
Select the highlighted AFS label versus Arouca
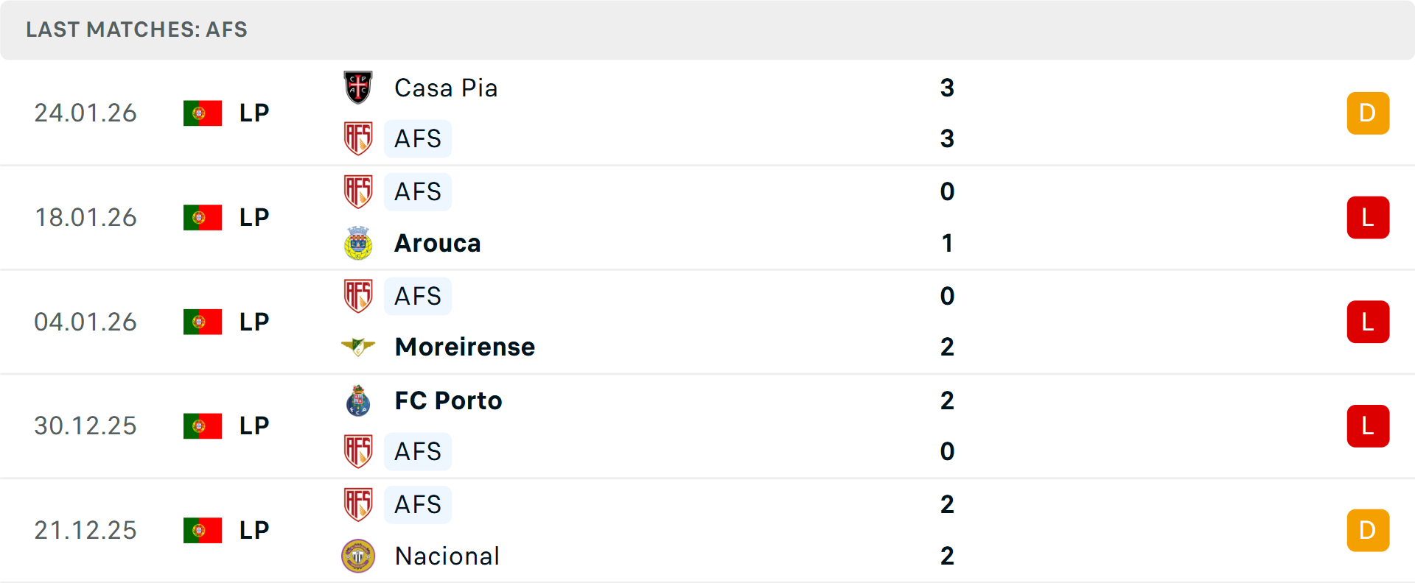point(418,191)
